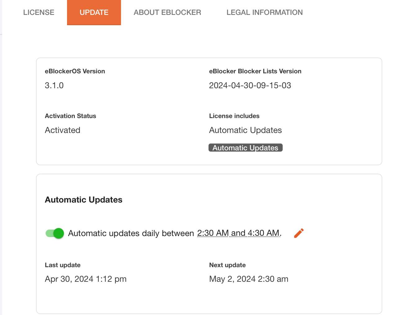This screenshot has height=315, width=404.
Task: Click the Automatic Updates section heading
Action: (83, 200)
